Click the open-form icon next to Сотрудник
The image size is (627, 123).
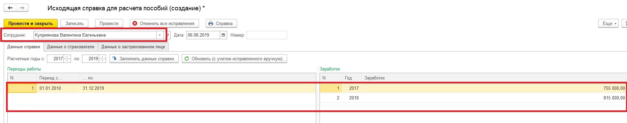point(168,35)
